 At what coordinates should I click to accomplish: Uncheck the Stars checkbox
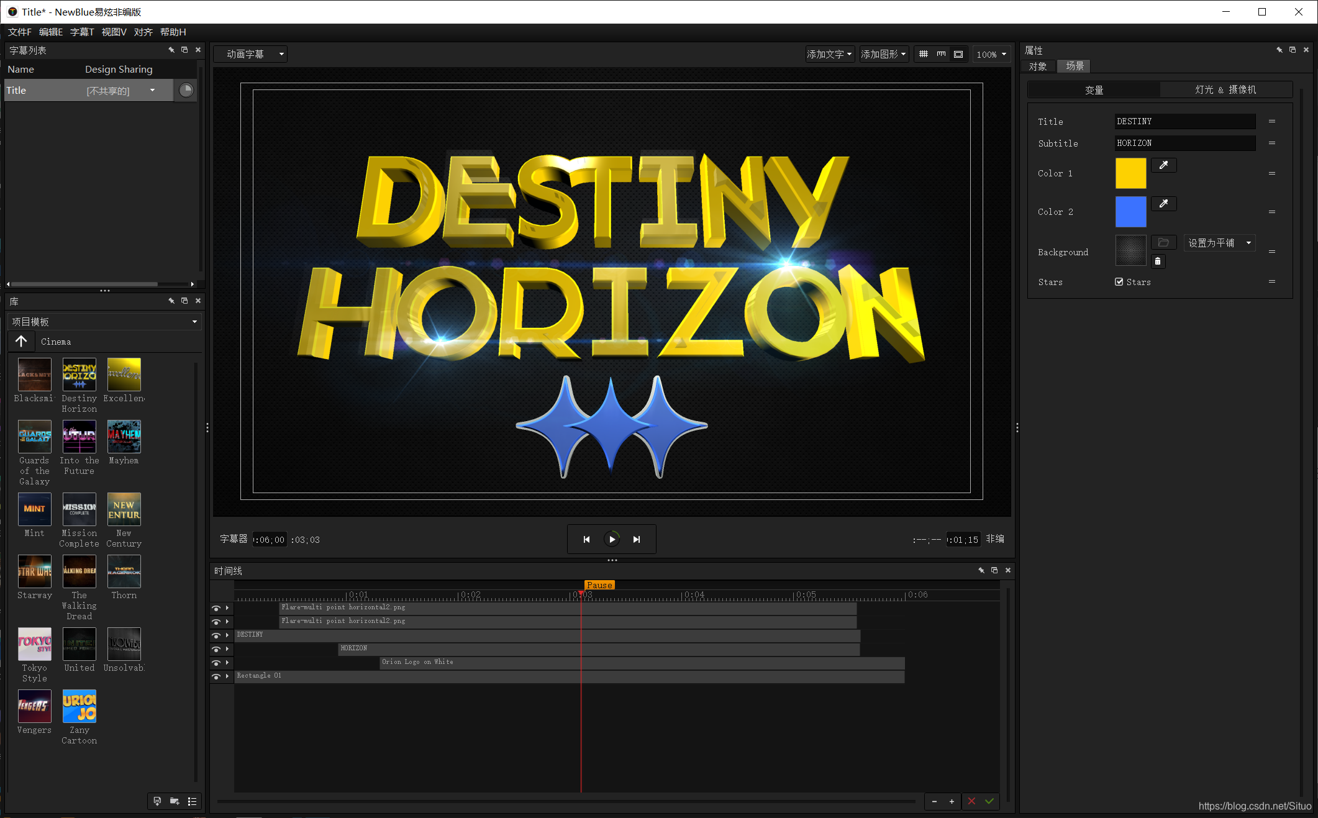click(x=1119, y=282)
